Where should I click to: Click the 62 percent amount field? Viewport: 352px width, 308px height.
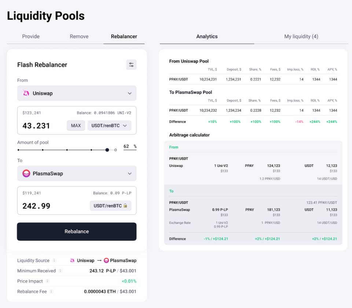[x=126, y=146]
